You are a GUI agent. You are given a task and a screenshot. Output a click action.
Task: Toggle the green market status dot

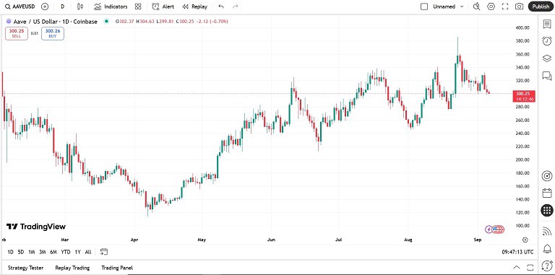point(106,22)
